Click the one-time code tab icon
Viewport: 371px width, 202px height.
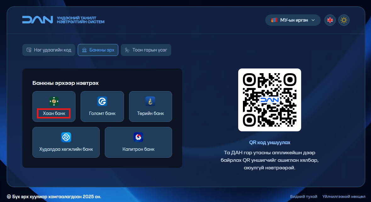click(29, 50)
